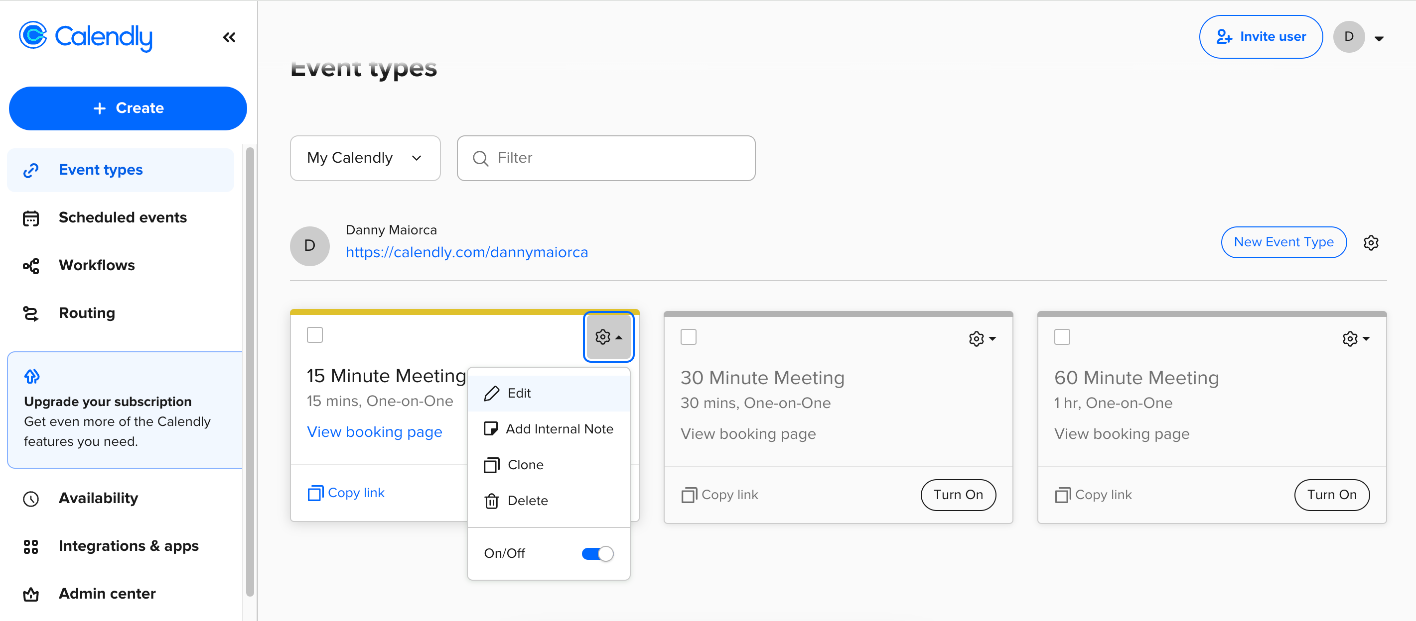Open the calendly.com/dannymaiorca link
Viewport: 1416px width, 621px height.
tap(466, 252)
